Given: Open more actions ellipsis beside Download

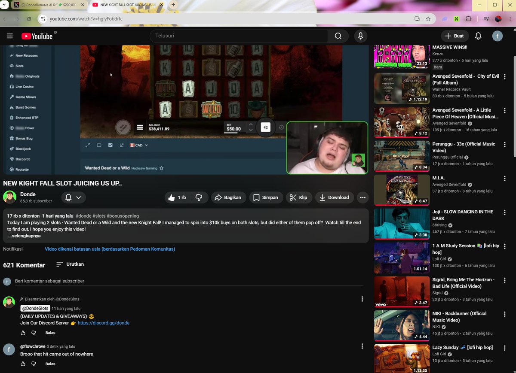Looking at the screenshot, I should click(362, 197).
